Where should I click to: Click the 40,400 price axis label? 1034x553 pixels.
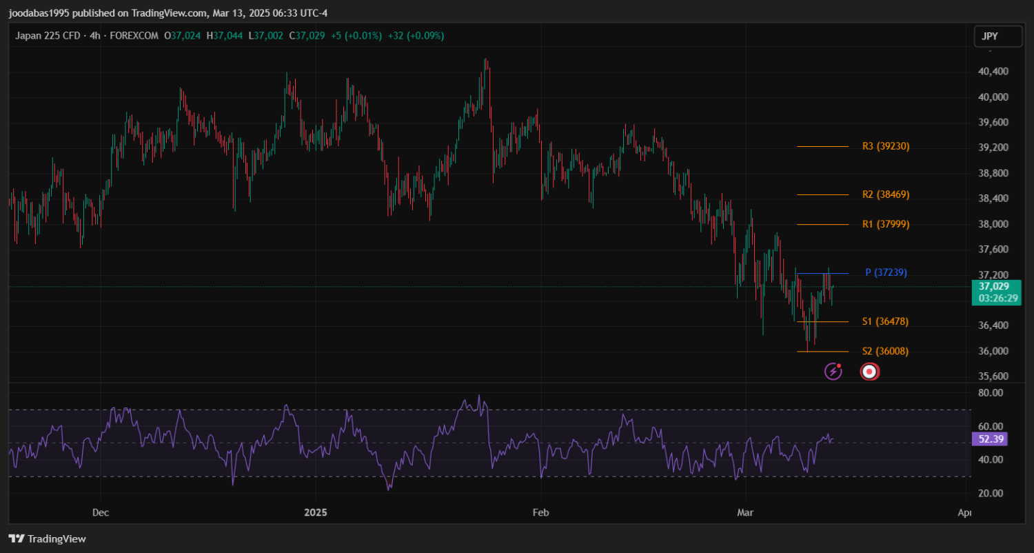(x=993, y=72)
